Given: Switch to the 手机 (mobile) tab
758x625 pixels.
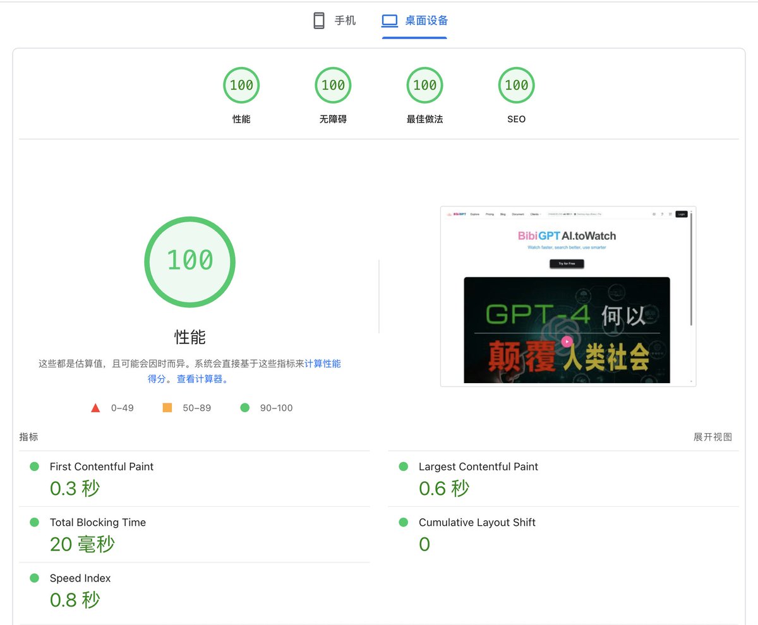Looking at the screenshot, I should (x=335, y=21).
